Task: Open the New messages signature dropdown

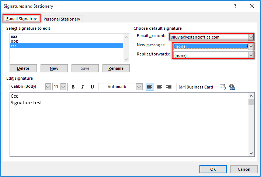Action: 251,46
